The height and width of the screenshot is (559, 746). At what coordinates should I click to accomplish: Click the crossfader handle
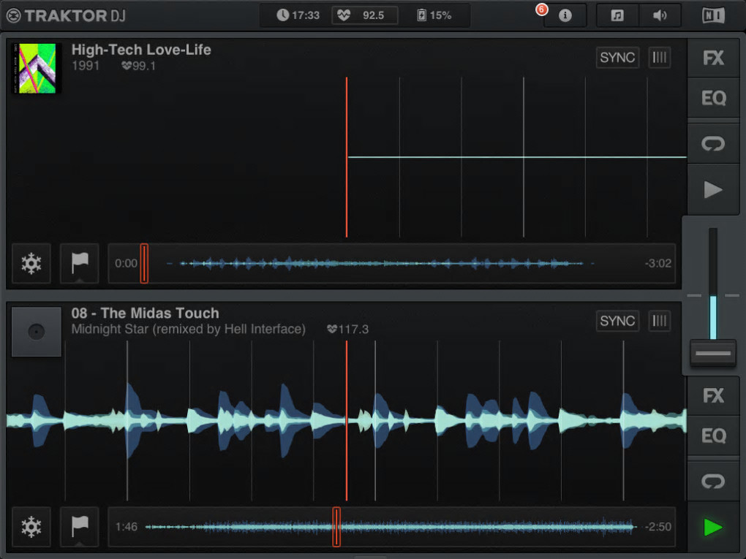712,353
